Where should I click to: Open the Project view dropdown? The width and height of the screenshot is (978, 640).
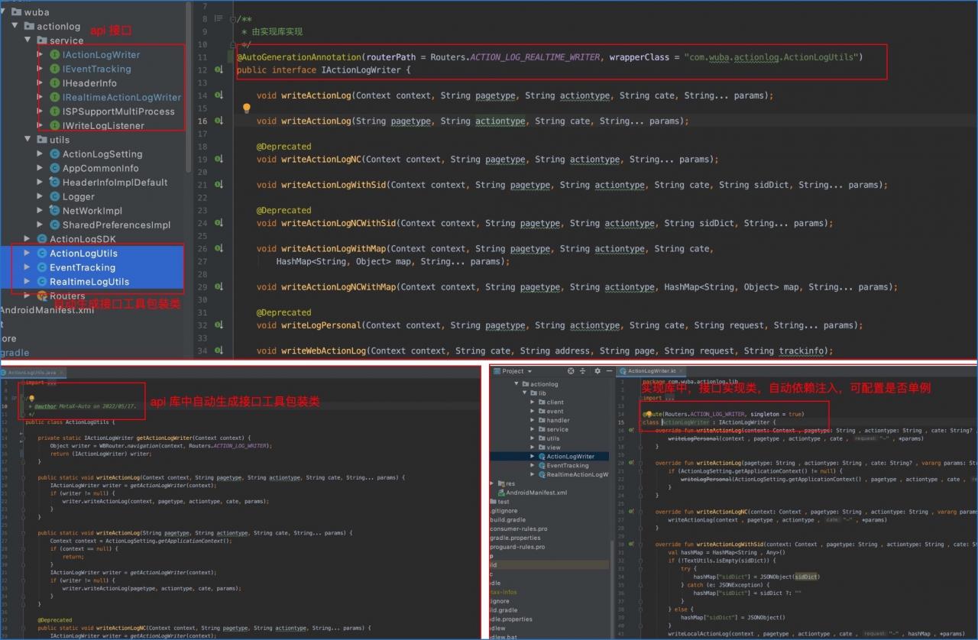coord(529,371)
